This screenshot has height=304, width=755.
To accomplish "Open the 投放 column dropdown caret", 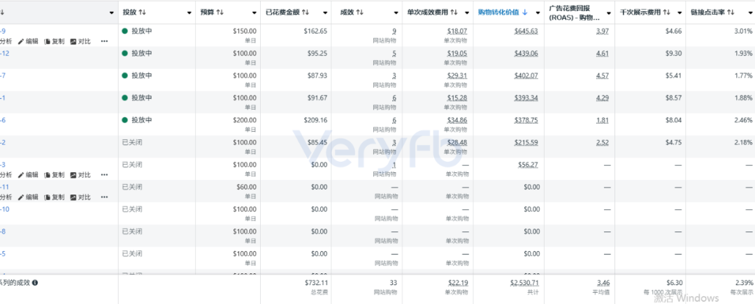I will point(189,13).
